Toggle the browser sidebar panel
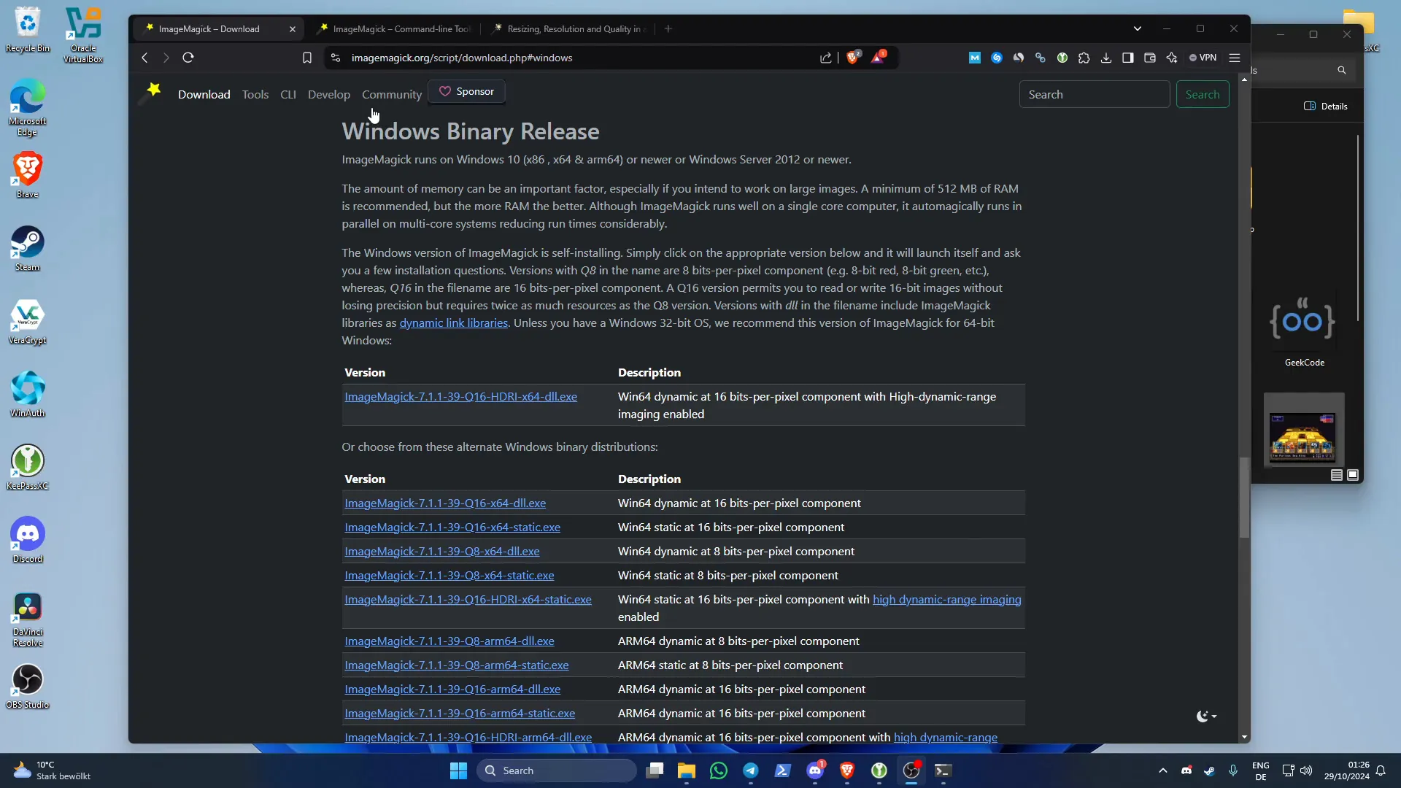 [1128, 58]
